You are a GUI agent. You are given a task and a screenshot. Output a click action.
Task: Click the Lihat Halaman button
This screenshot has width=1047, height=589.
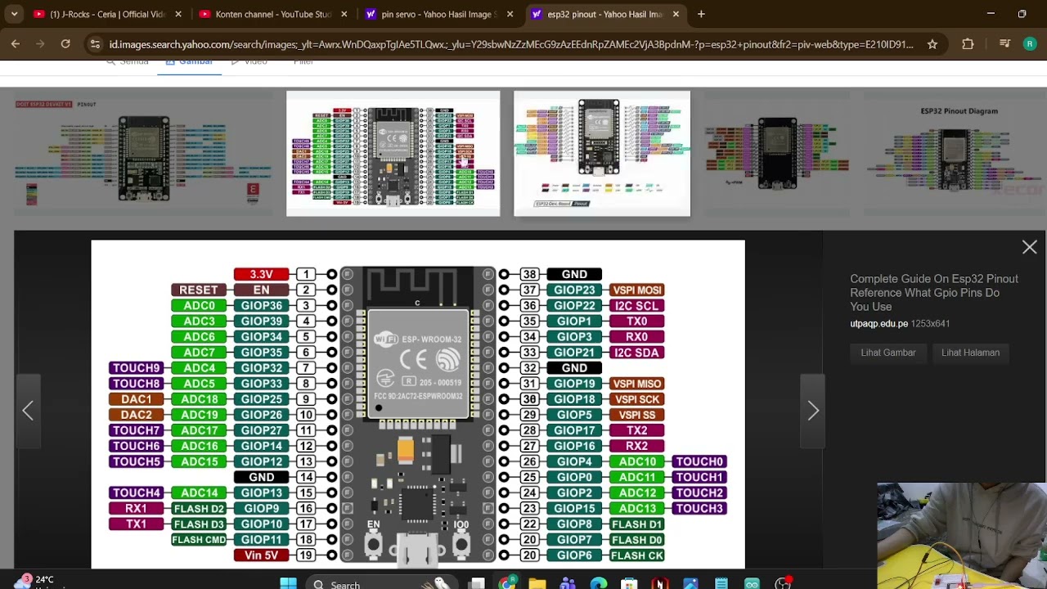tap(970, 353)
